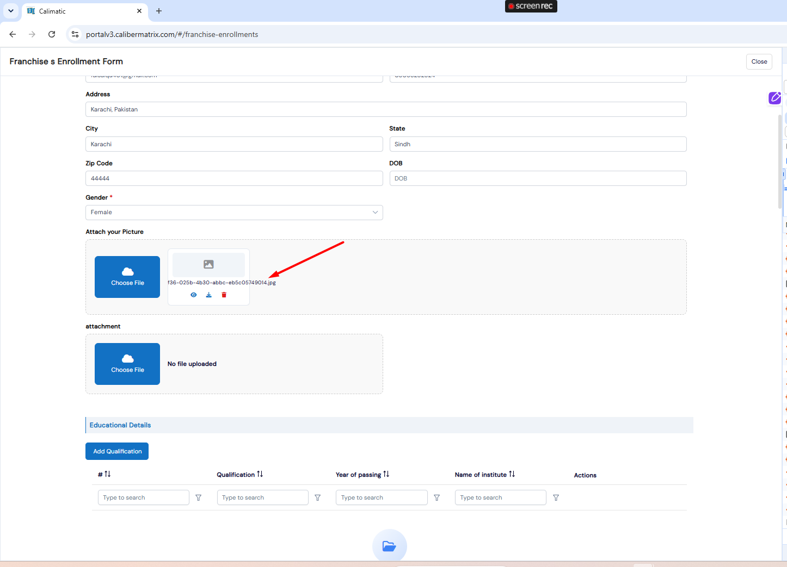View site information beside the URL
The image size is (787, 567).
tap(75, 34)
